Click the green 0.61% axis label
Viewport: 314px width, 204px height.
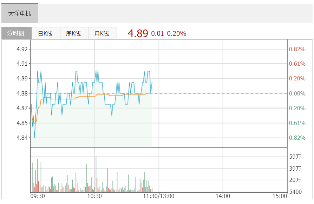[297, 123]
